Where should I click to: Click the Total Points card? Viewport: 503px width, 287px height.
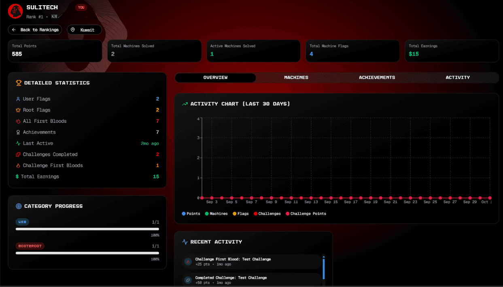point(55,51)
